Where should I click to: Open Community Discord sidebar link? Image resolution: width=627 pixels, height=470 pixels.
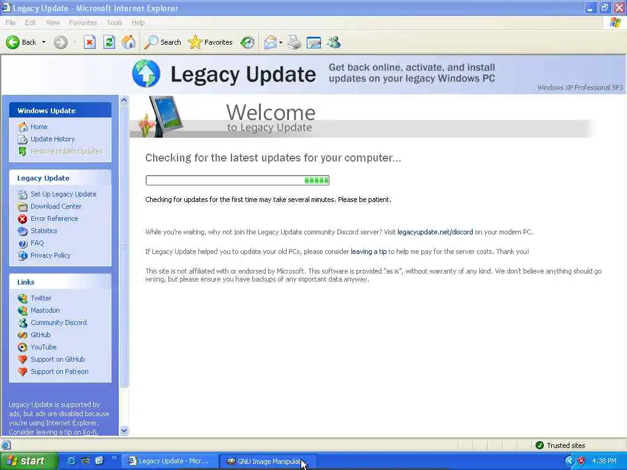tap(58, 323)
